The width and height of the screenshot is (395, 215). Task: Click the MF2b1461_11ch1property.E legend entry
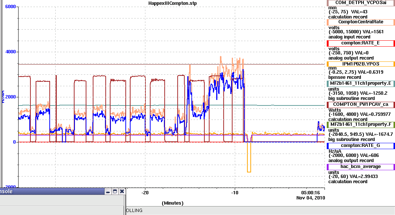(x=361, y=84)
